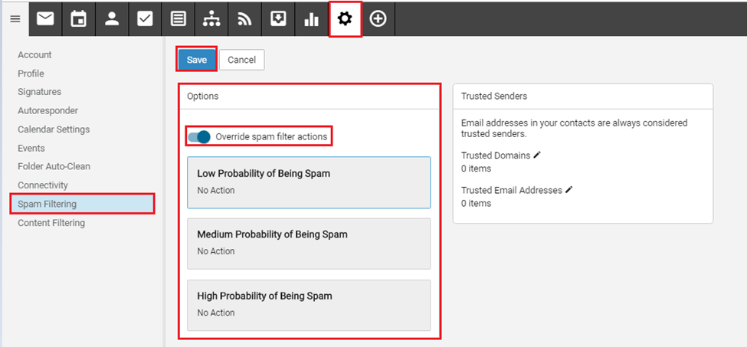Screen dimensions: 747x347
Task: Open the hamburger navigation menu
Action: pos(15,19)
